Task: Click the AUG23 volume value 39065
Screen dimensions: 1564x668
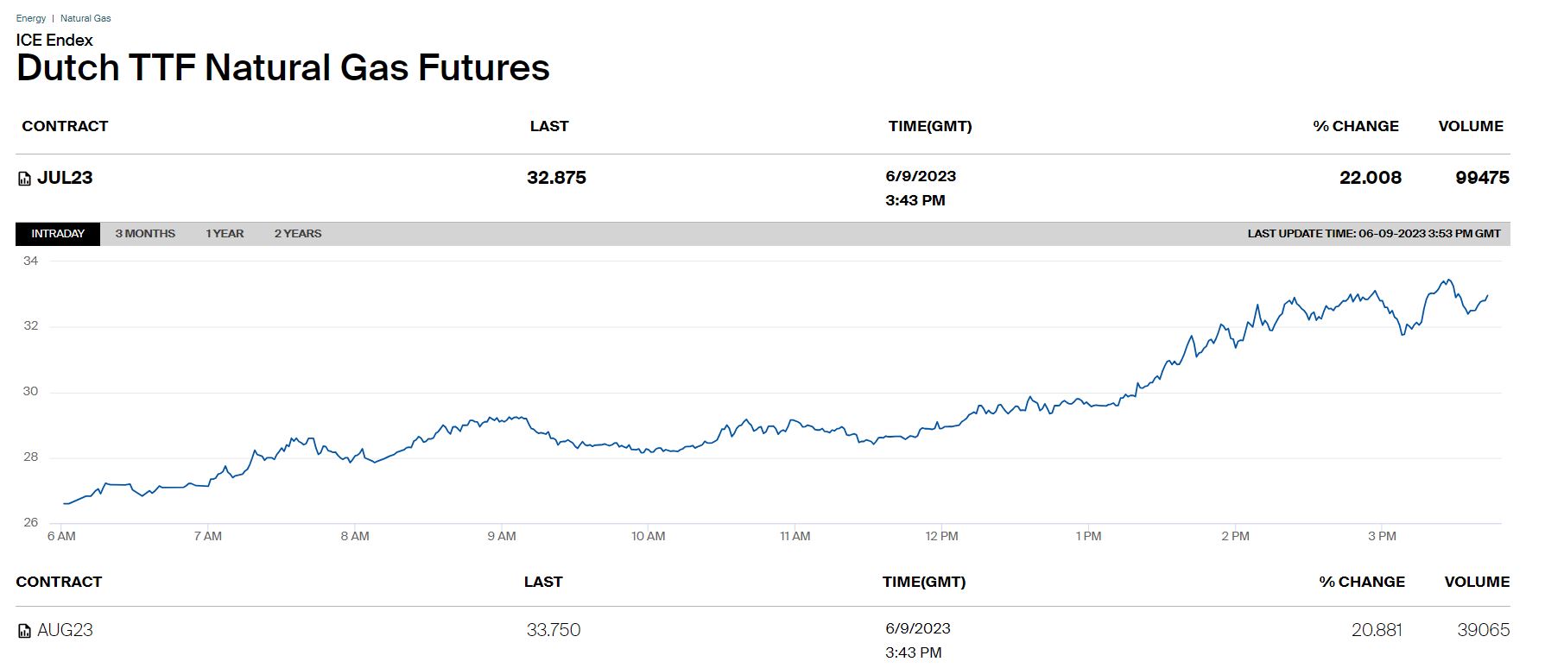Action: click(1483, 630)
